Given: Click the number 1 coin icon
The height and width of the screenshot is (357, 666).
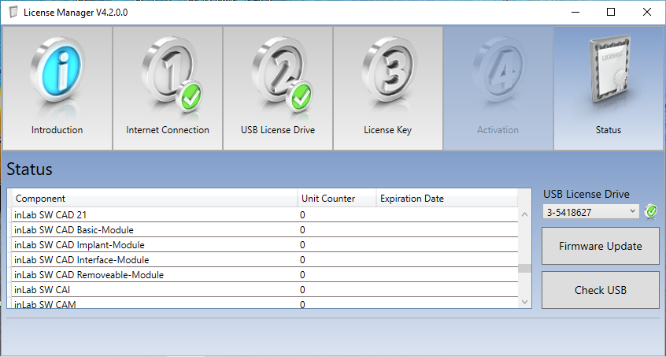Looking at the screenshot, I should [167, 69].
